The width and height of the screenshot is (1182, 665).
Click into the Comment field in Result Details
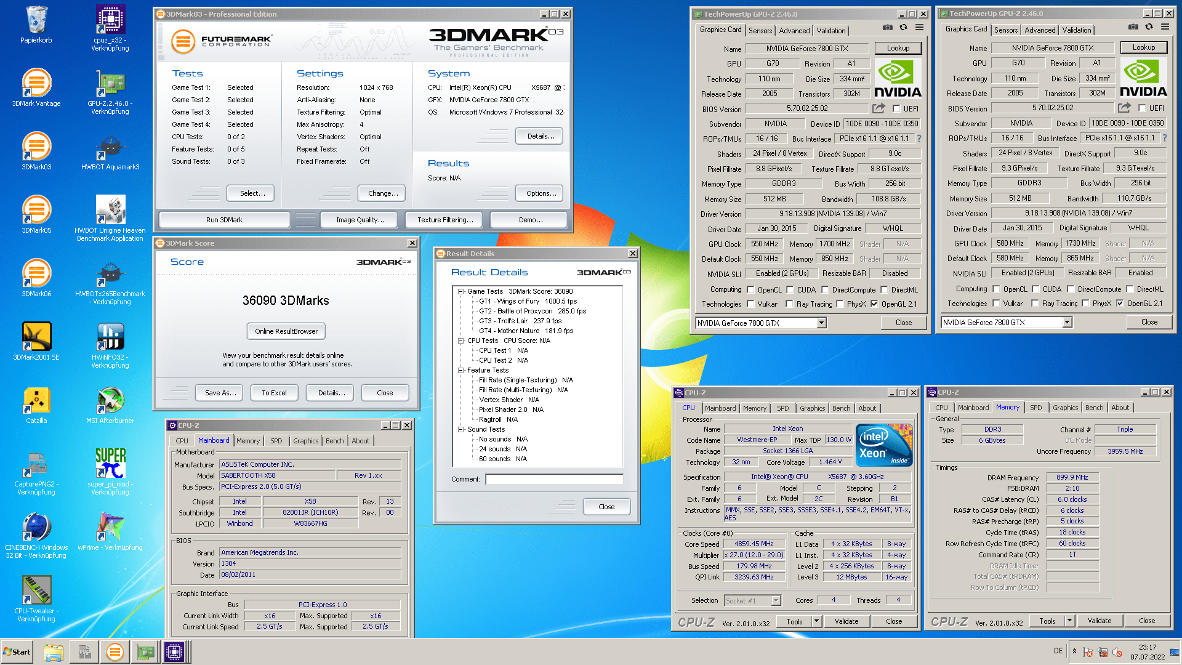tap(554, 479)
